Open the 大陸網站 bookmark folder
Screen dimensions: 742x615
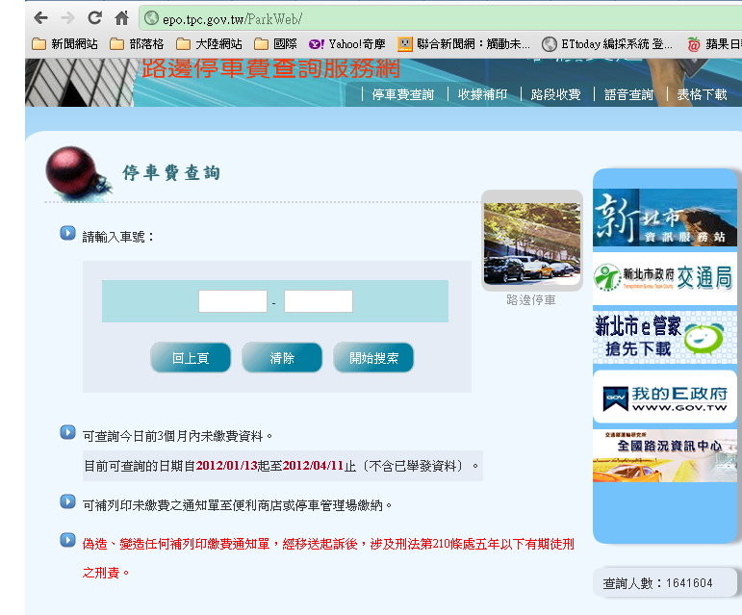click(x=209, y=44)
